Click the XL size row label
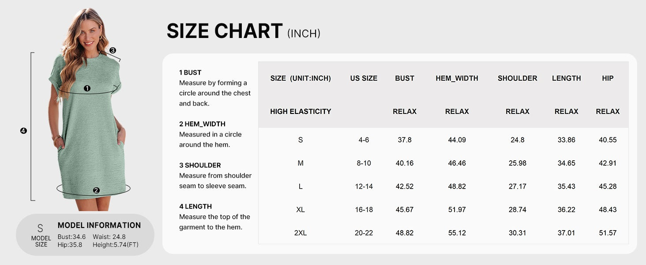This screenshot has width=646, height=265. click(x=300, y=209)
